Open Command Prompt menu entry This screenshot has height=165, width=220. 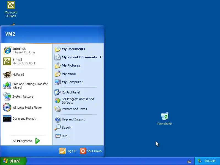(x=26, y=119)
